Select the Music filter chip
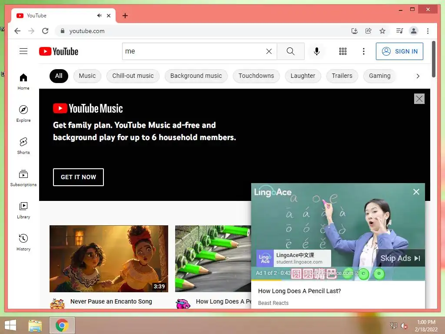This screenshot has width=445, height=334. click(87, 76)
